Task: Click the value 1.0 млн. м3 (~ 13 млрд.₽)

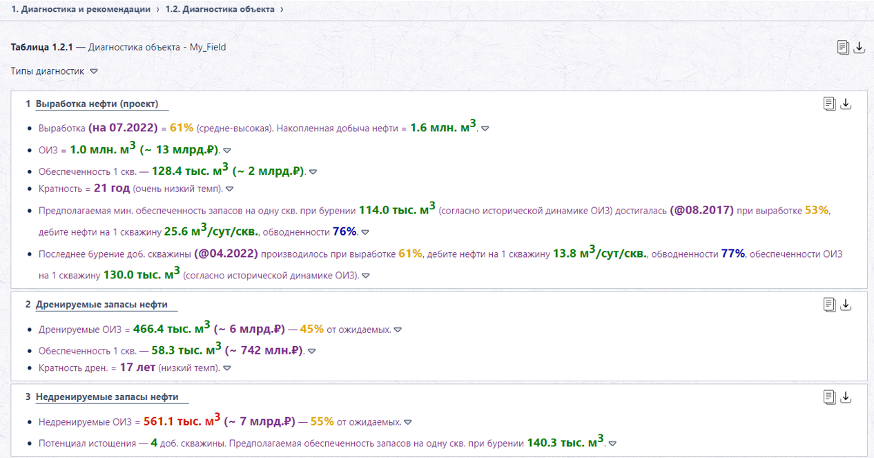Action: tap(144, 149)
